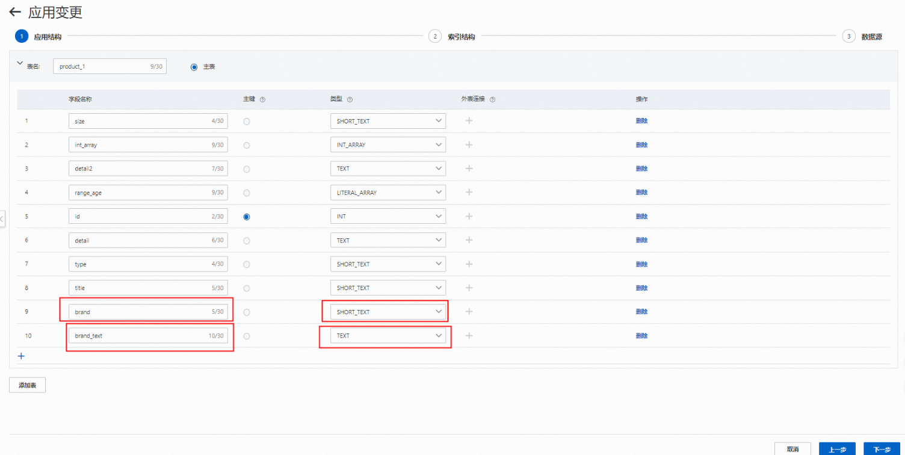The height and width of the screenshot is (455, 905).
Task: Go back using the arrow beside 应用变更
Action: click(15, 12)
